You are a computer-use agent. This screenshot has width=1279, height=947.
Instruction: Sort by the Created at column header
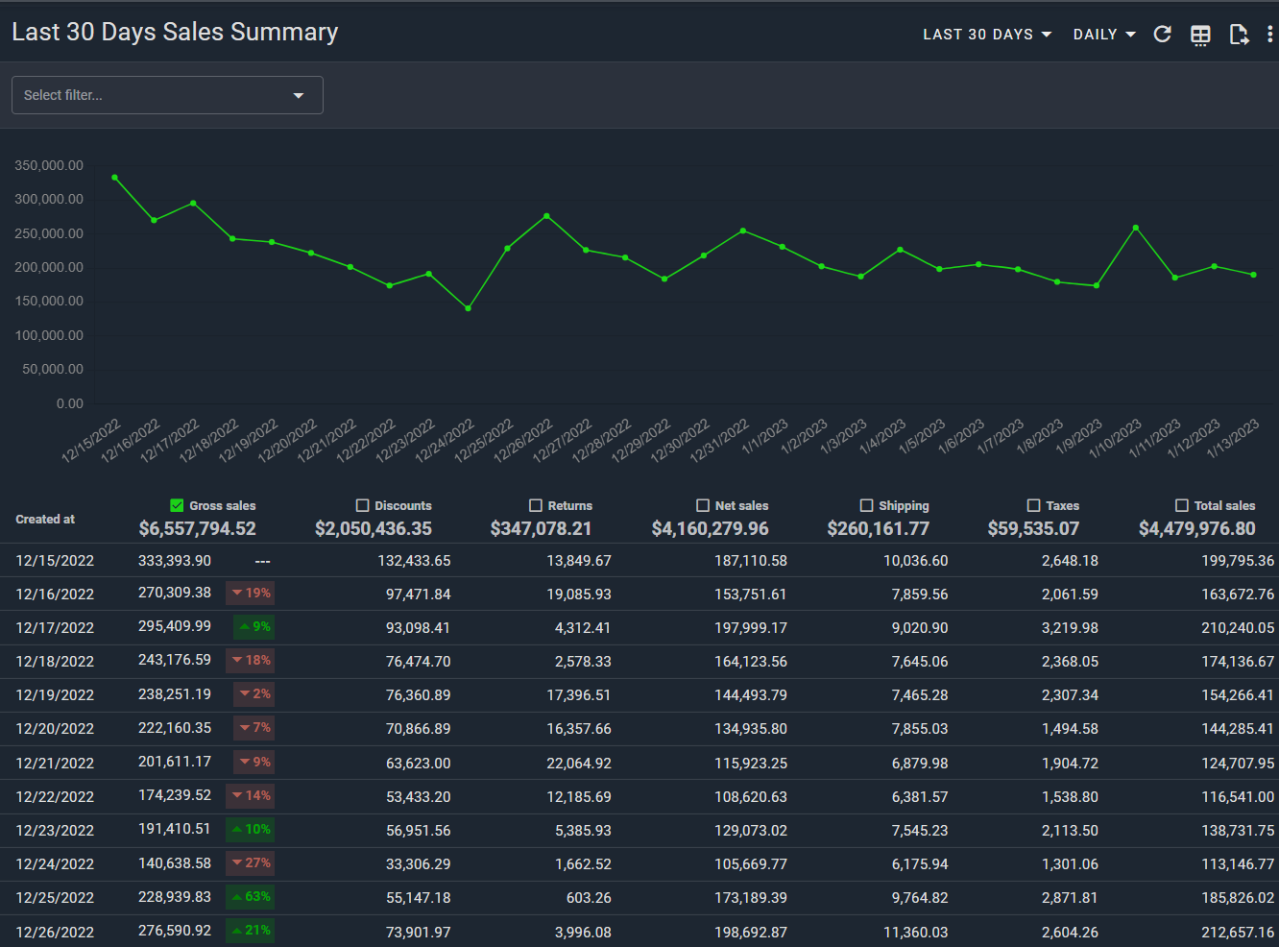(x=45, y=519)
